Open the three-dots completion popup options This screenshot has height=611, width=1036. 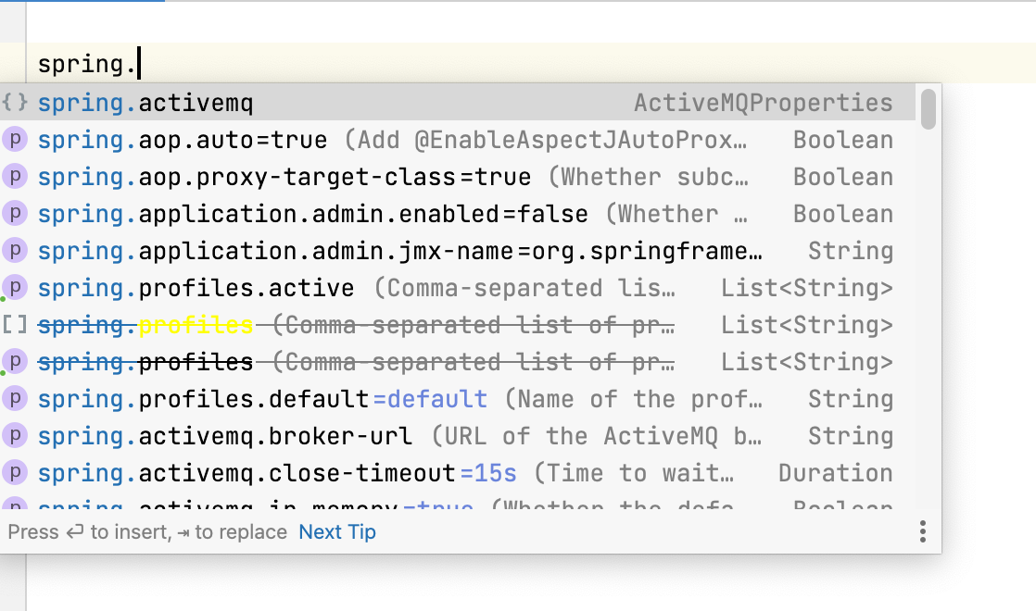click(x=922, y=531)
